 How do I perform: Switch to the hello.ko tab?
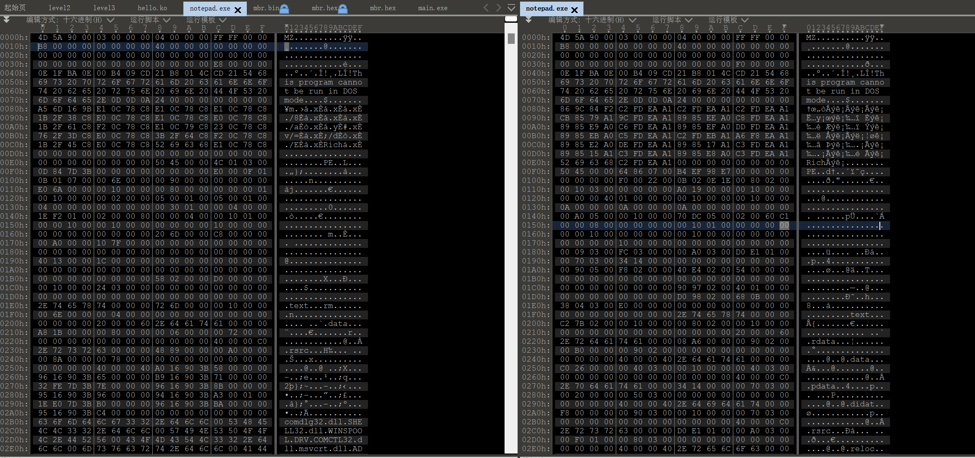152,8
